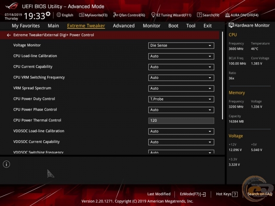275x206 pixels.
Task: Click Search on FAQ link
Action: [x=260, y=194]
